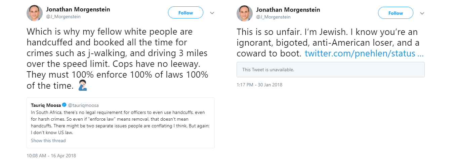Click Tauriq Moosa's verified badge icon
Image resolution: width=453 pixels, height=162 pixels.
(64, 105)
